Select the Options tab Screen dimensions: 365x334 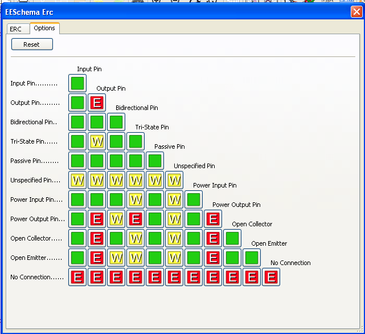44,28
